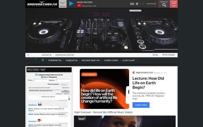Click the ad headline 'Lecture: How Did Life on Earth Begin?'
The image size is (203, 127).
(148, 83)
